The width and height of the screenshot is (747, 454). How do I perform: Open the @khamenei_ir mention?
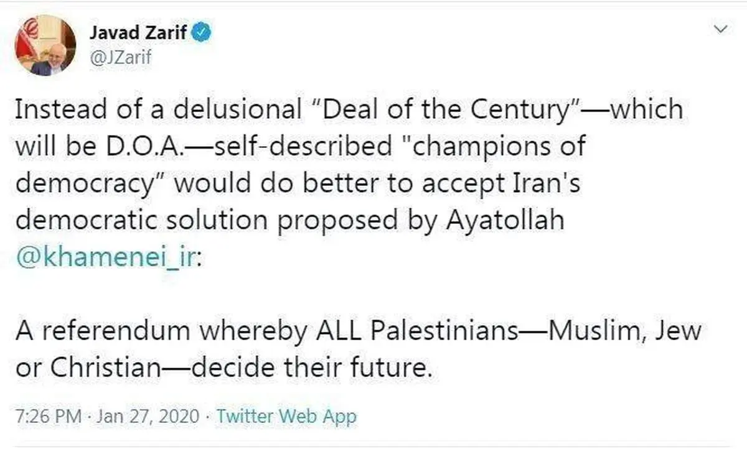tap(104, 257)
